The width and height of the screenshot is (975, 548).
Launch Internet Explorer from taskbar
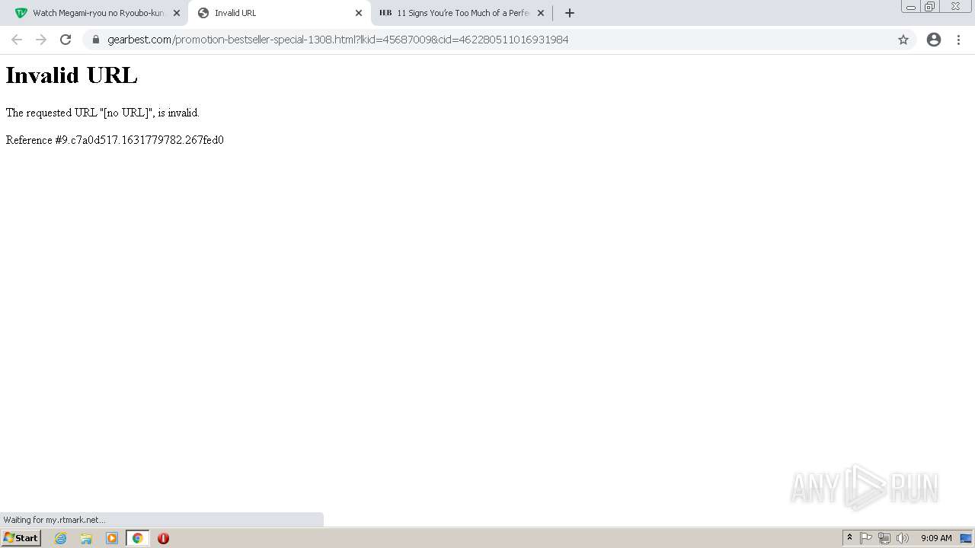point(61,538)
